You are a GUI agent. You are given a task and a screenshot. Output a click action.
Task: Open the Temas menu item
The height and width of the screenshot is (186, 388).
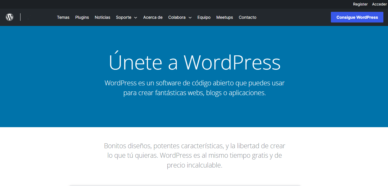(x=63, y=17)
